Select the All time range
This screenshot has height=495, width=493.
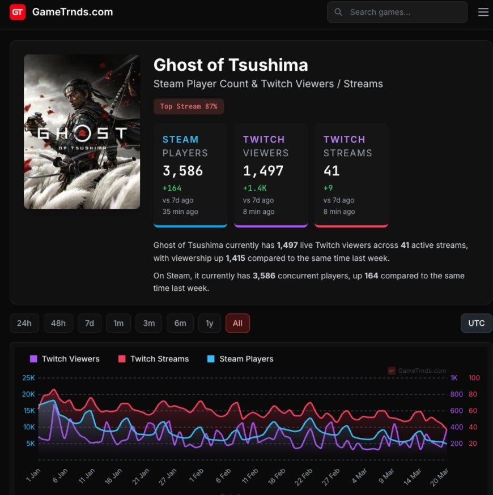click(237, 323)
